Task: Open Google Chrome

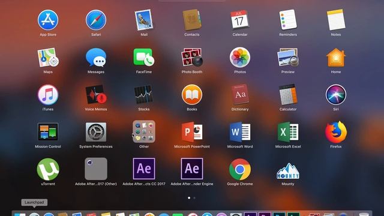Action: tap(240, 169)
